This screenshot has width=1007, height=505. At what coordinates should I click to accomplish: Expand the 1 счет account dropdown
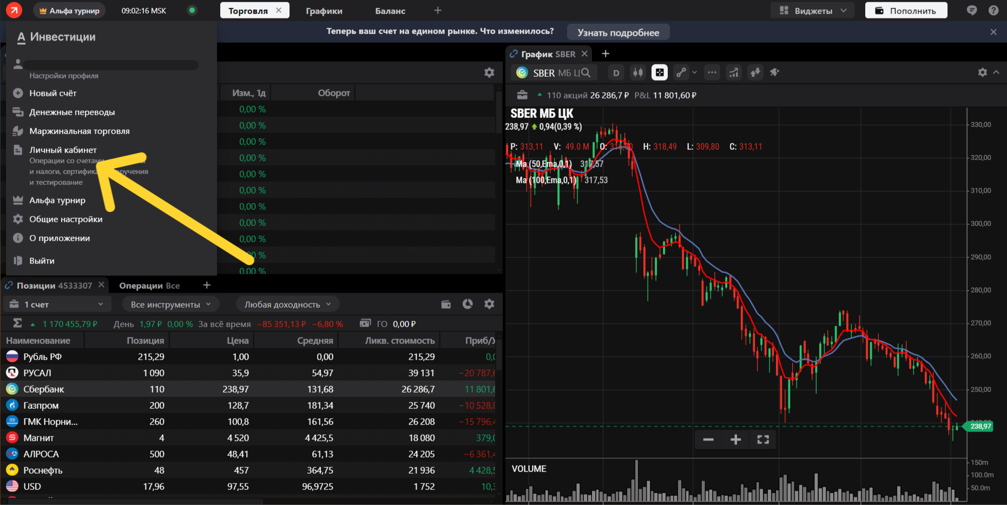pos(57,304)
